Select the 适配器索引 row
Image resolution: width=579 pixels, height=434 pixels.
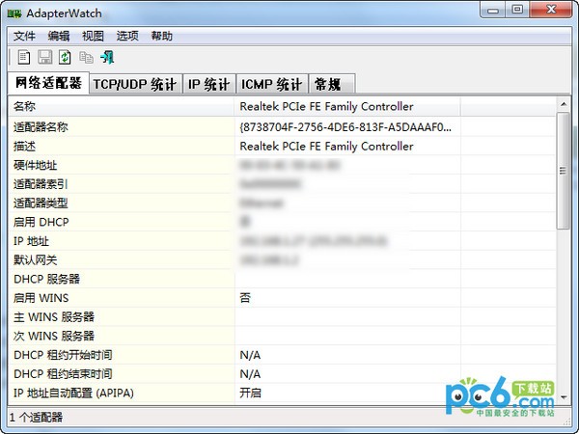(x=282, y=184)
